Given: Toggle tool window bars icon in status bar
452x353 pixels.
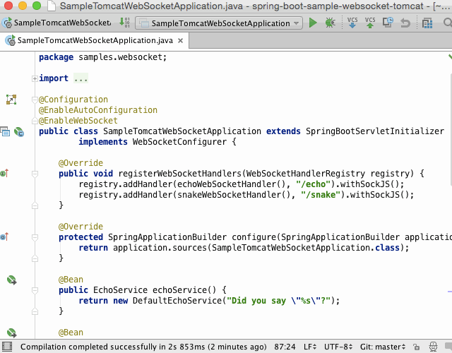Looking at the screenshot, I should [7, 347].
